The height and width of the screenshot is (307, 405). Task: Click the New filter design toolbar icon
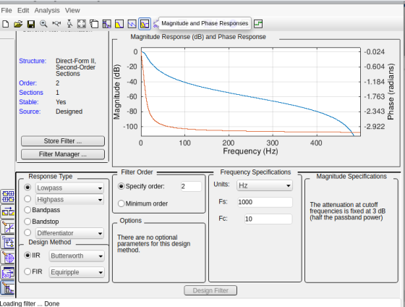click(6, 24)
